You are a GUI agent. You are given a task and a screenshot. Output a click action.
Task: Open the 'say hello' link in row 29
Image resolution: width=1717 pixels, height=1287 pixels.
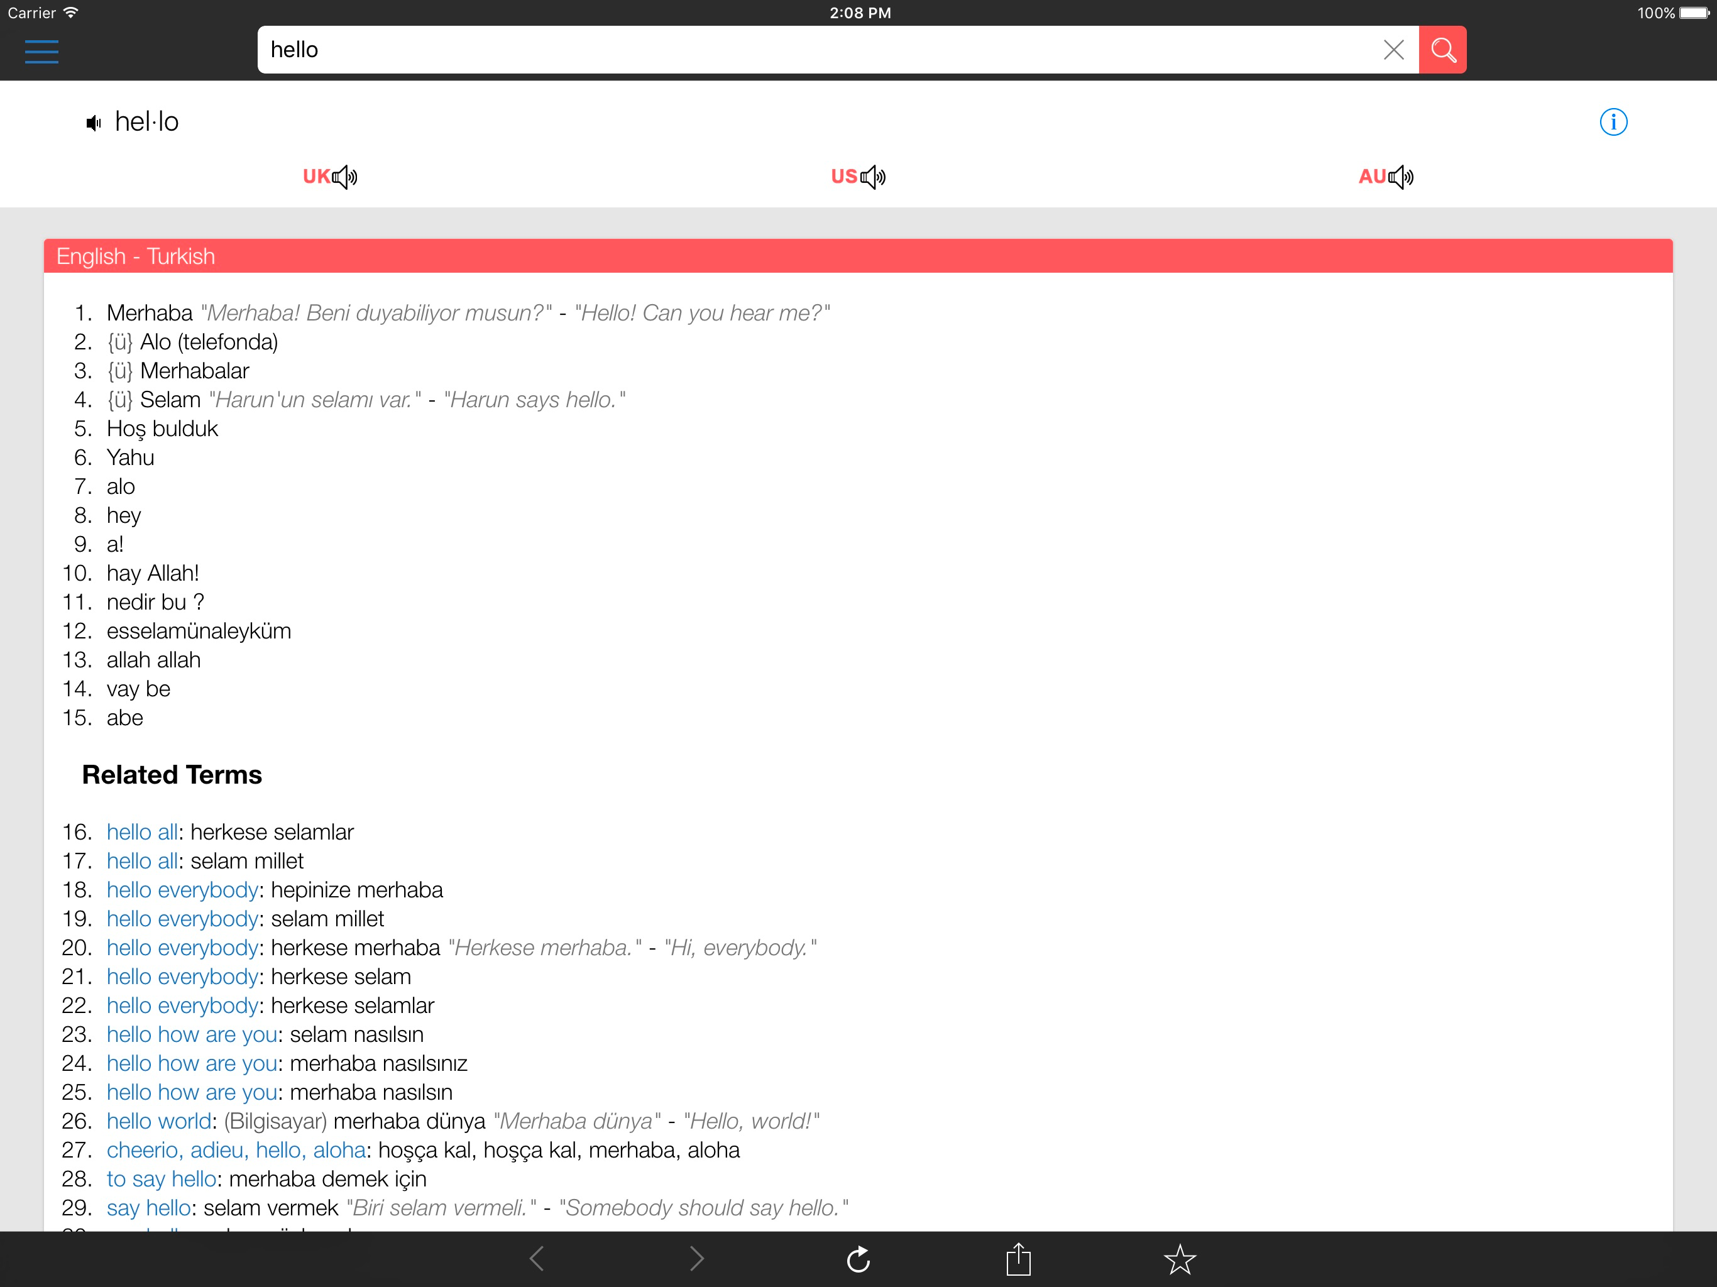click(x=148, y=1208)
